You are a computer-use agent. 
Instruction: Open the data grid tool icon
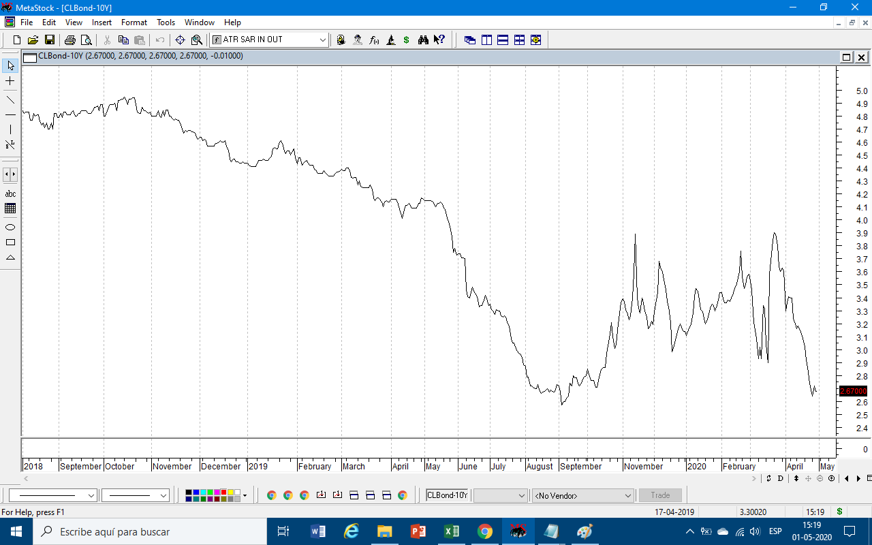point(10,208)
